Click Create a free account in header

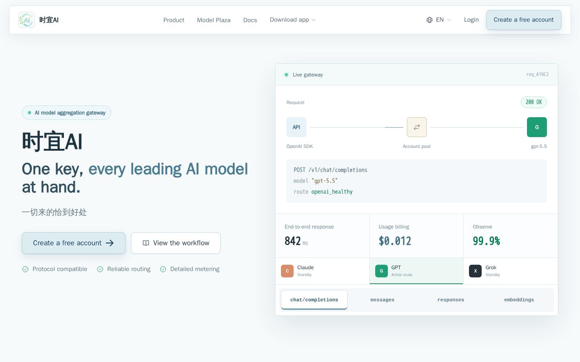point(523,20)
